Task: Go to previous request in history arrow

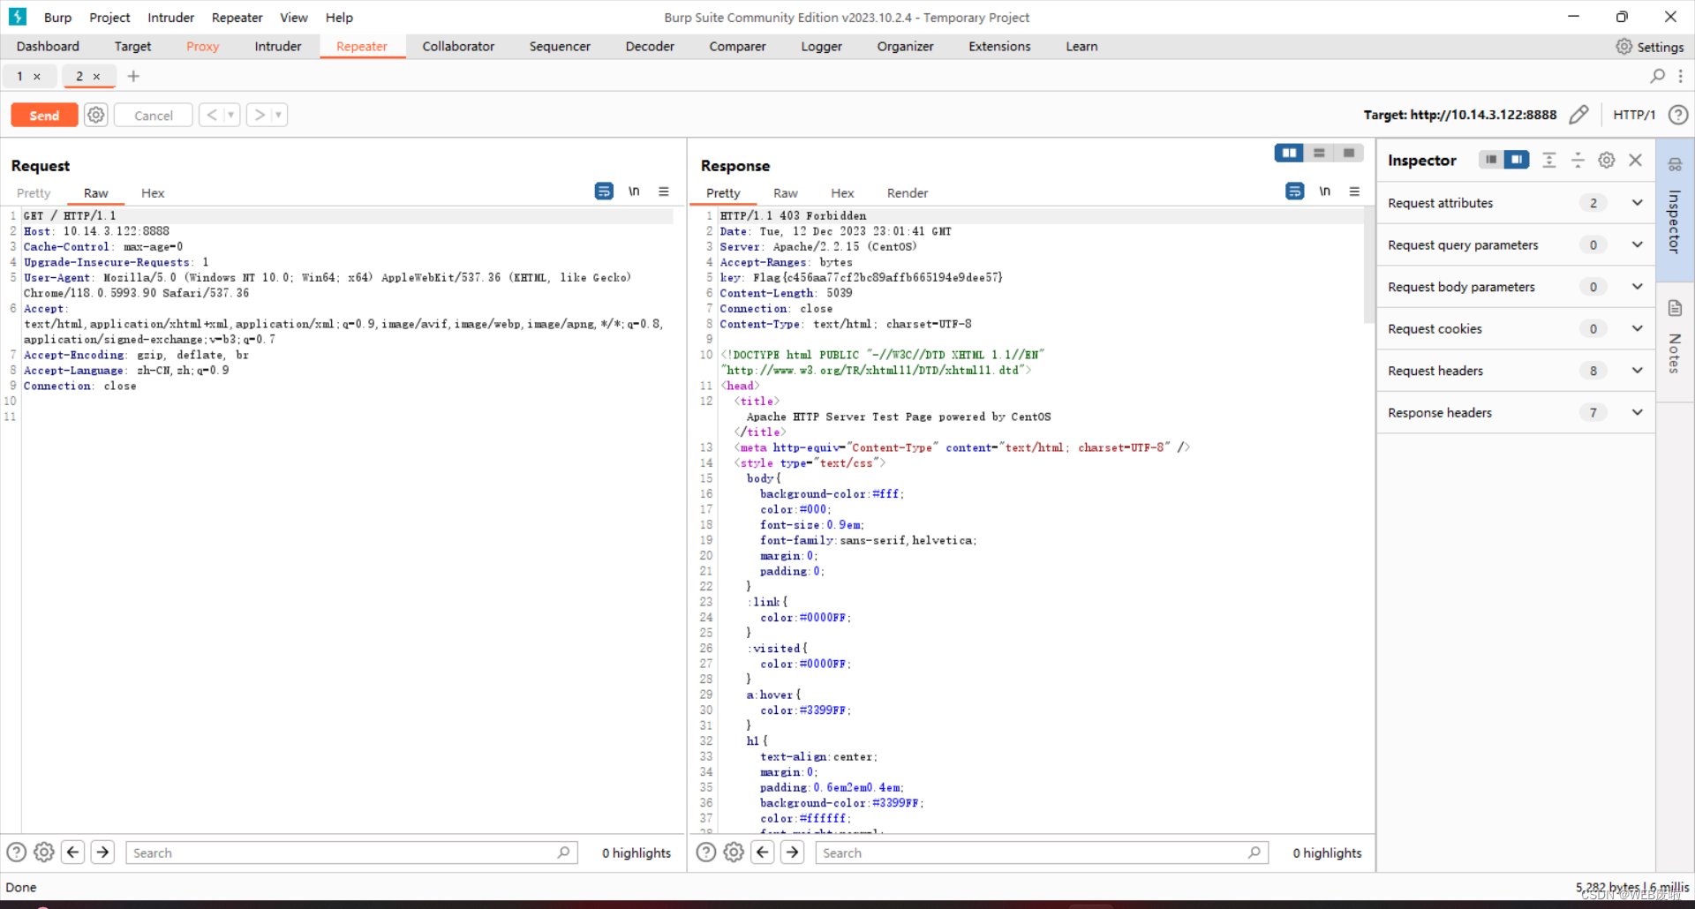Action: [211, 115]
